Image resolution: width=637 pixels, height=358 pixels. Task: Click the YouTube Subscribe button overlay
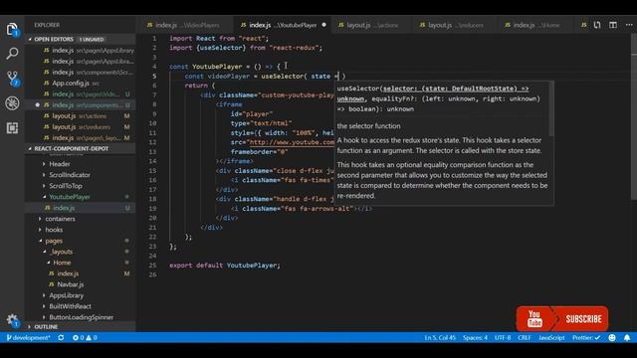(562, 319)
